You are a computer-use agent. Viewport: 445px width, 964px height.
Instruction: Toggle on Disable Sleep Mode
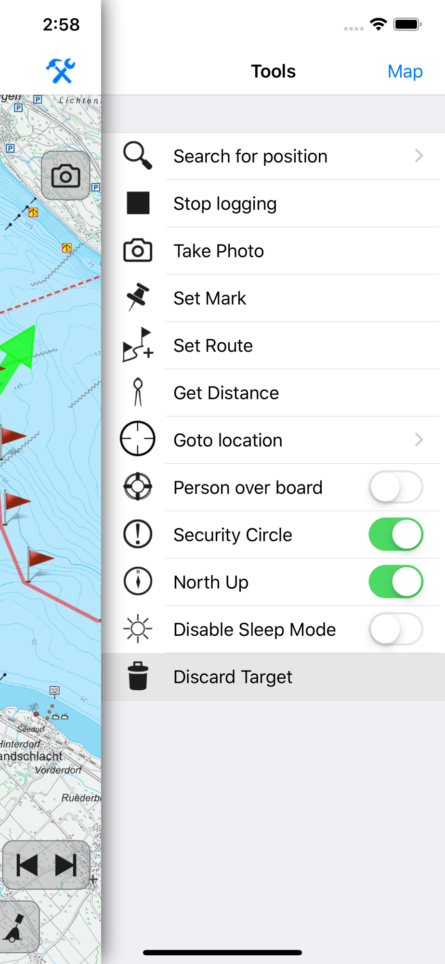(x=396, y=629)
